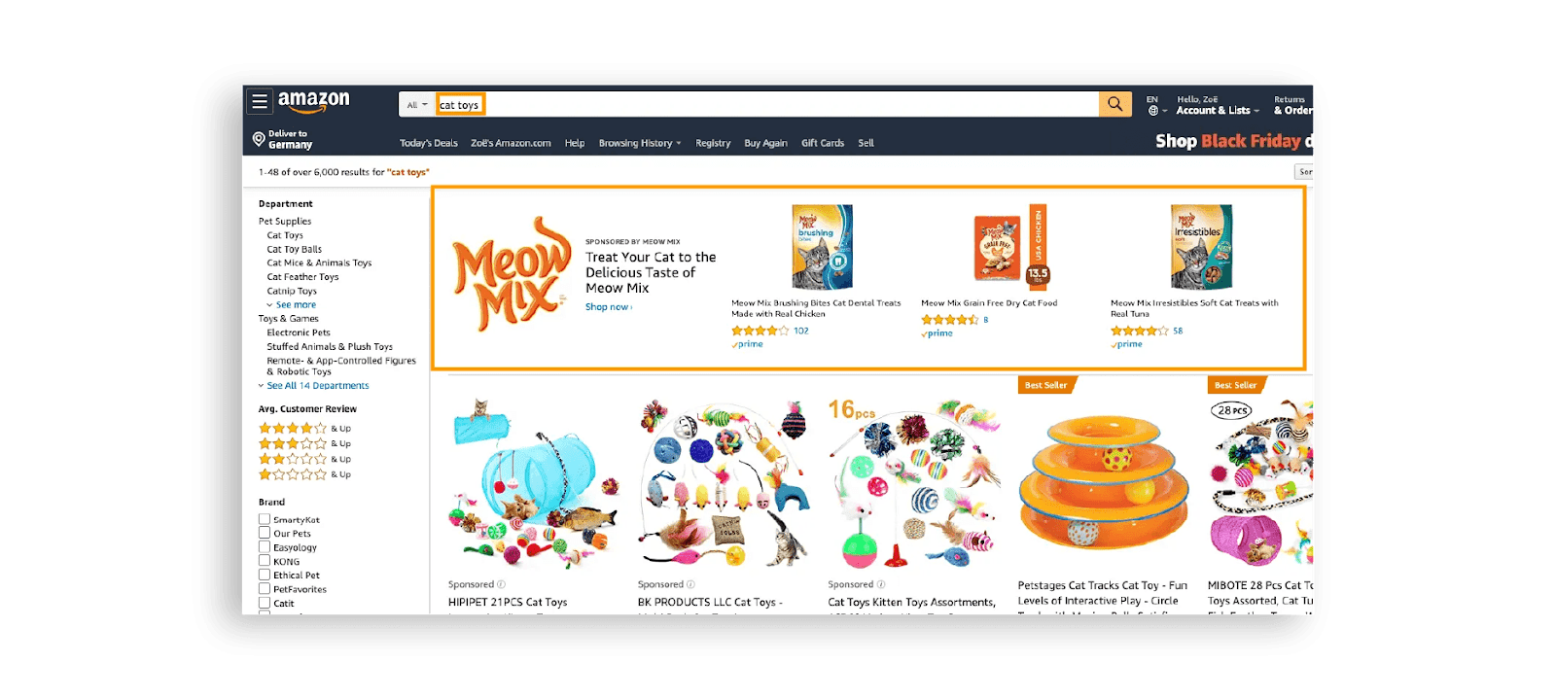Open Today's Deals in navigation bar
The width and height of the screenshot is (1556, 699).
click(429, 143)
